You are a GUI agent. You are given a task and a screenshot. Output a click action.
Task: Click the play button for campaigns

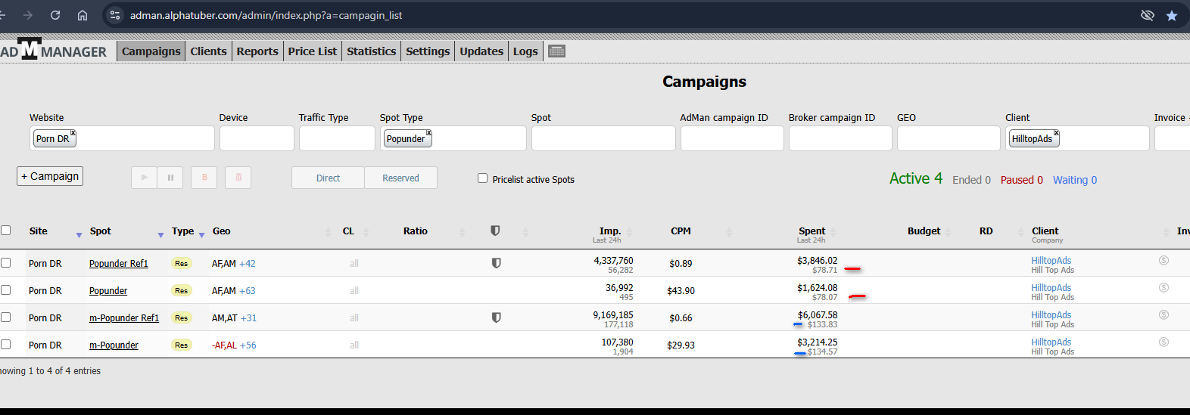pos(144,178)
